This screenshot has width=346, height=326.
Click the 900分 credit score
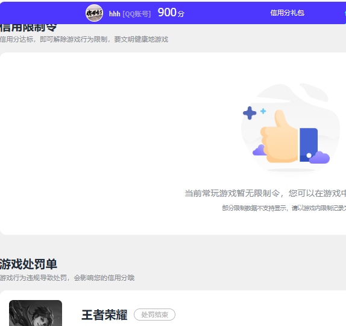pyautogui.click(x=171, y=13)
